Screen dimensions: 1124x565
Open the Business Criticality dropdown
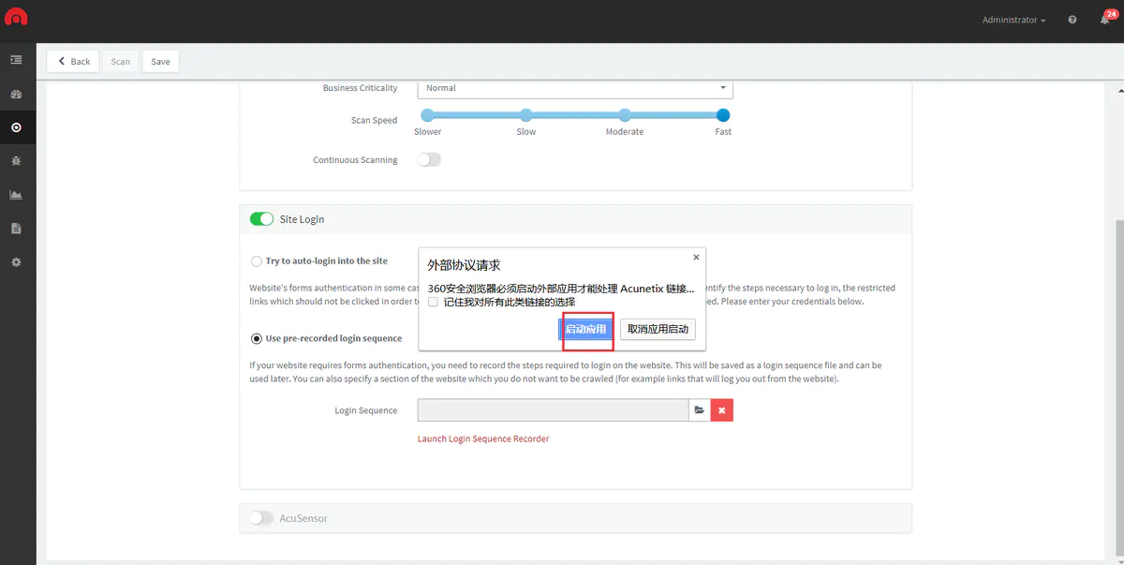point(574,88)
